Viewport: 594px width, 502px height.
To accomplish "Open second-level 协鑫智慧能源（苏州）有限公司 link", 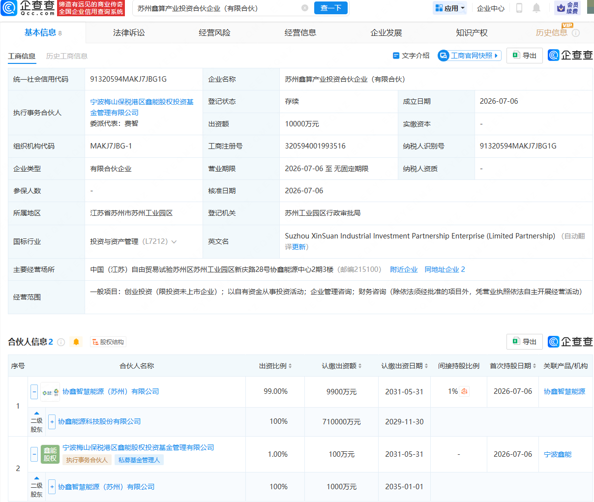I will point(106,487).
